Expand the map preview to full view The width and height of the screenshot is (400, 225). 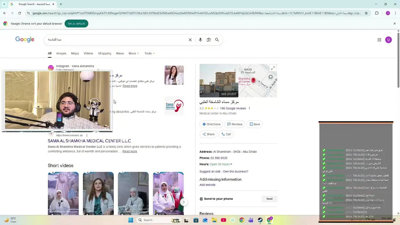coord(273,68)
